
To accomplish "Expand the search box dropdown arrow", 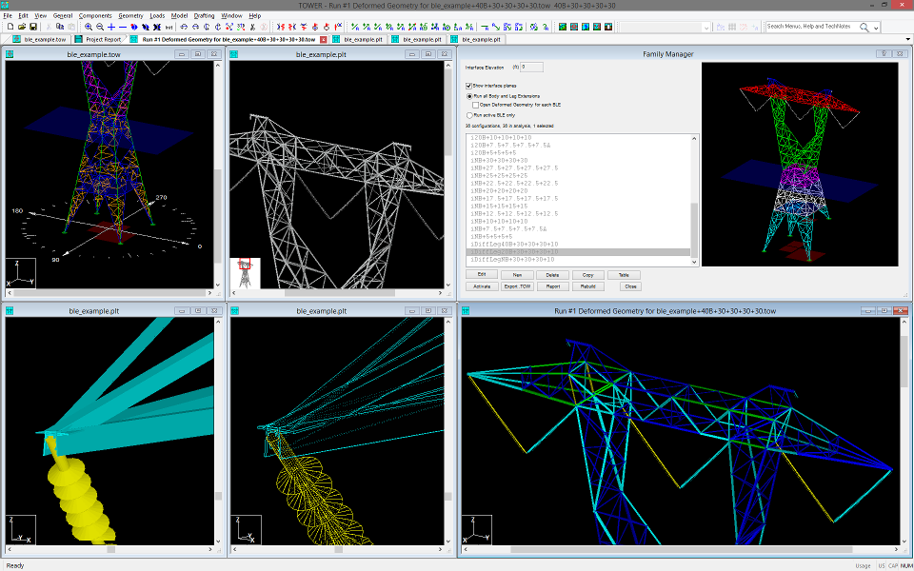I will [x=876, y=28].
